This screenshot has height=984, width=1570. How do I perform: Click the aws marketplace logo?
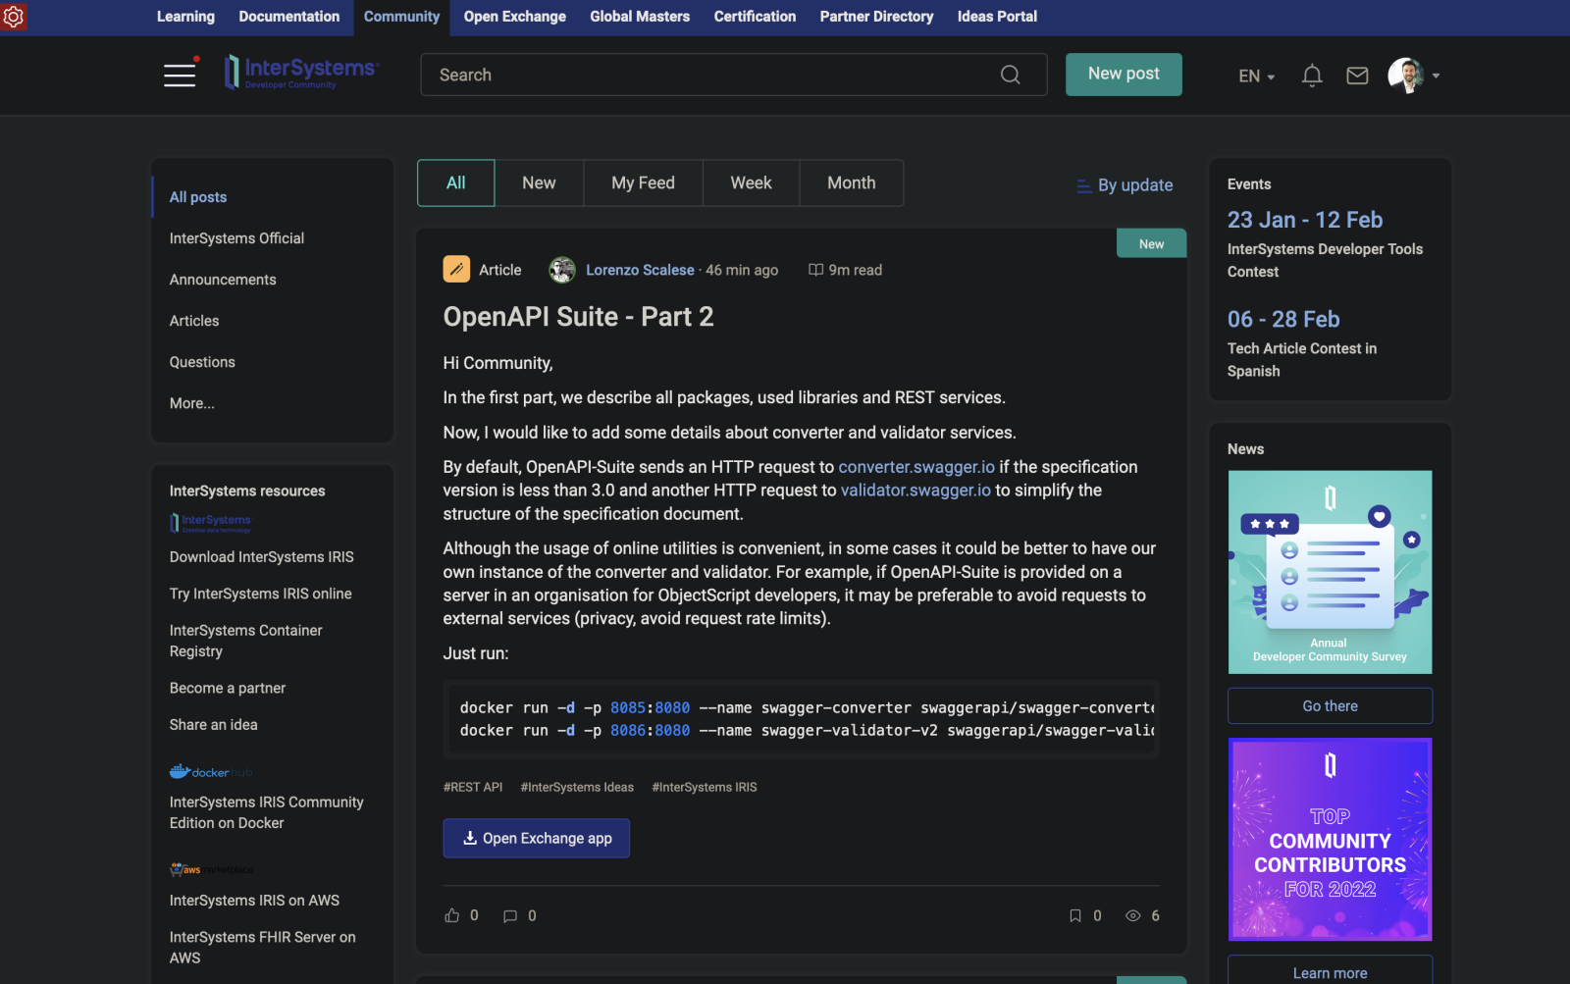(x=211, y=869)
